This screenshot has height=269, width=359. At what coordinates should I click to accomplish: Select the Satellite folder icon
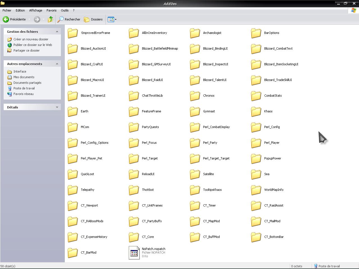pyautogui.click(x=195, y=174)
